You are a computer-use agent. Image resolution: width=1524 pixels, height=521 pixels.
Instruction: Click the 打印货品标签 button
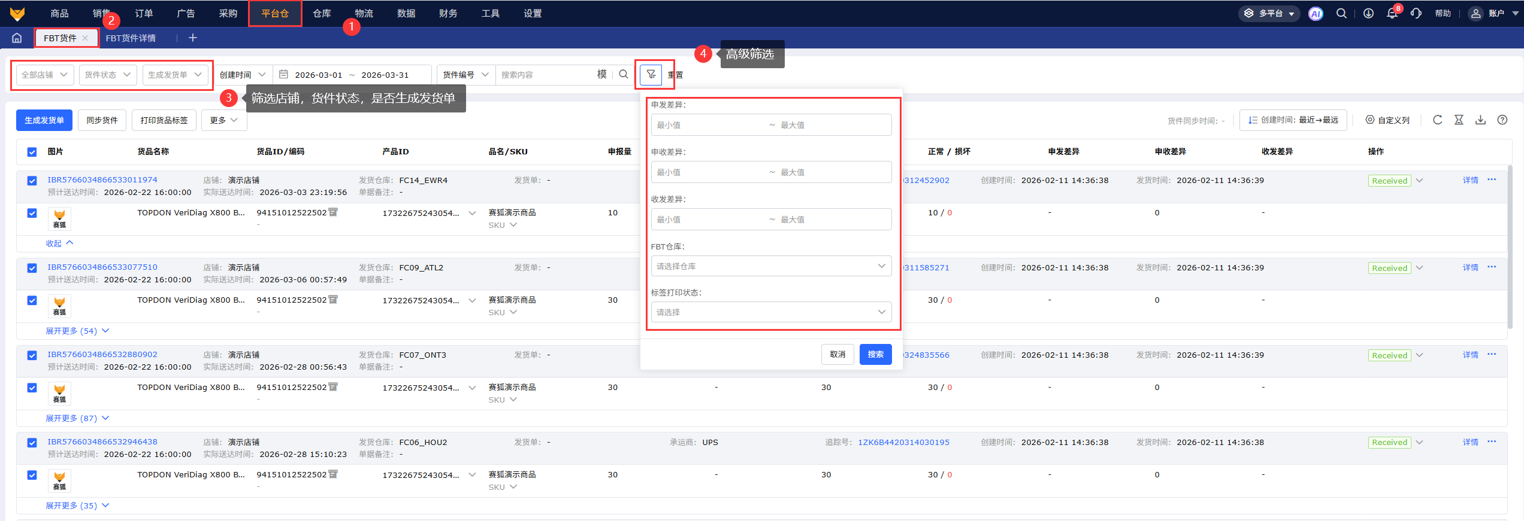tap(164, 120)
